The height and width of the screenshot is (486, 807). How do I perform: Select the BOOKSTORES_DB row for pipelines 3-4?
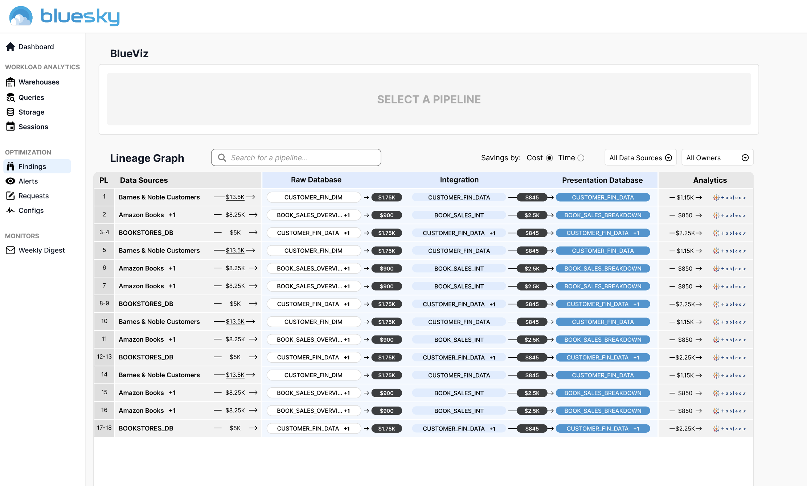(x=146, y=233)
